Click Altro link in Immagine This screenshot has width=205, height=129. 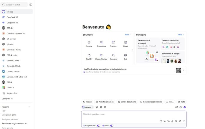[x=181, y=35]
